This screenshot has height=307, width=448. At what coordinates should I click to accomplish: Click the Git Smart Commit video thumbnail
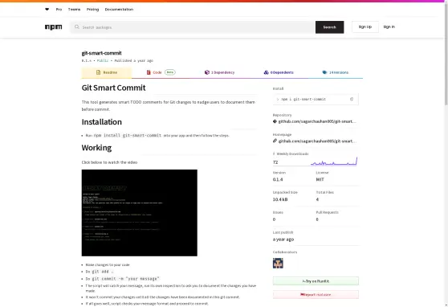[140, 213]
